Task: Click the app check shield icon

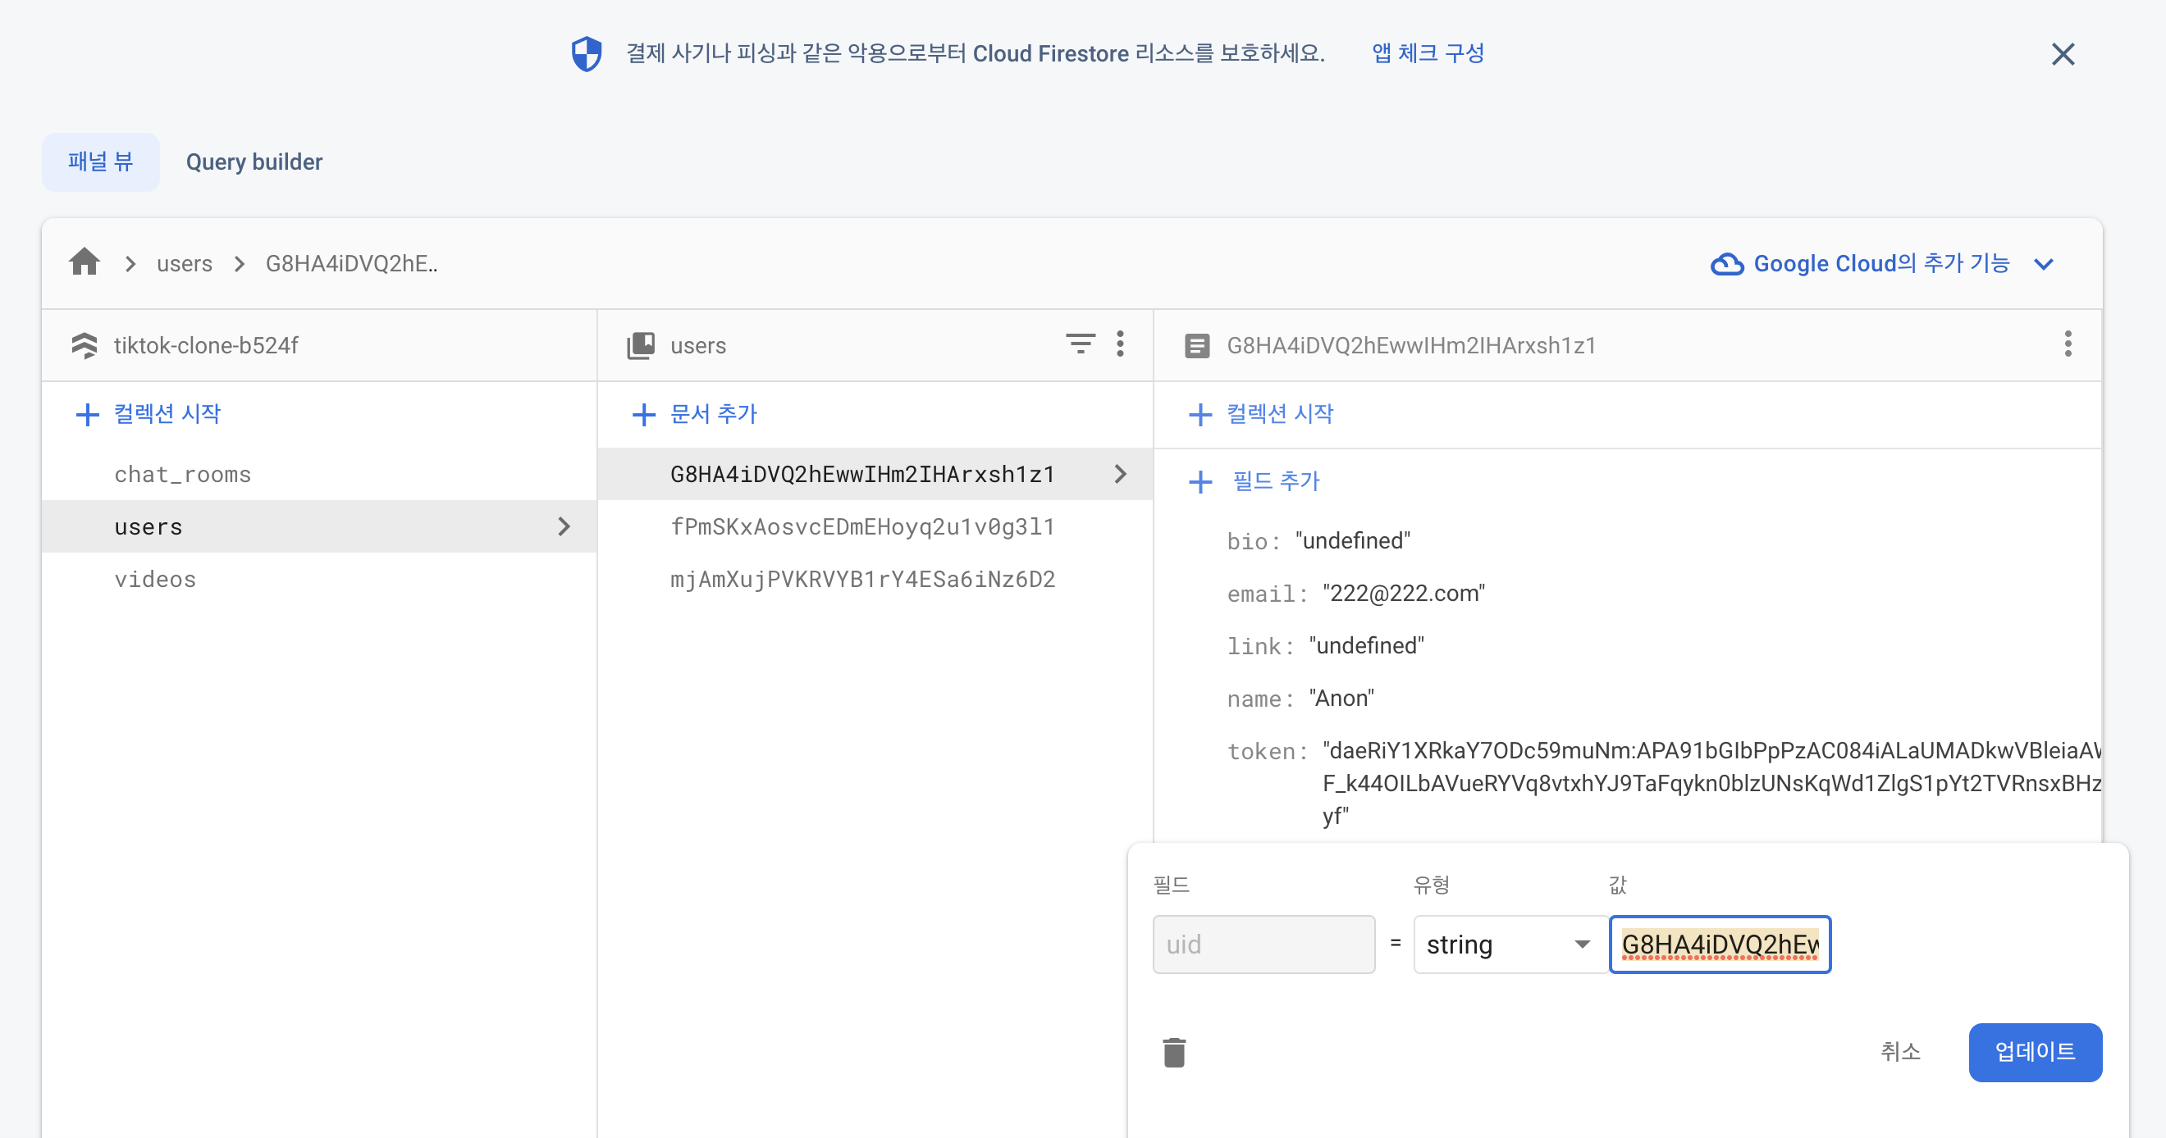Action: click(x=587, y=54)
